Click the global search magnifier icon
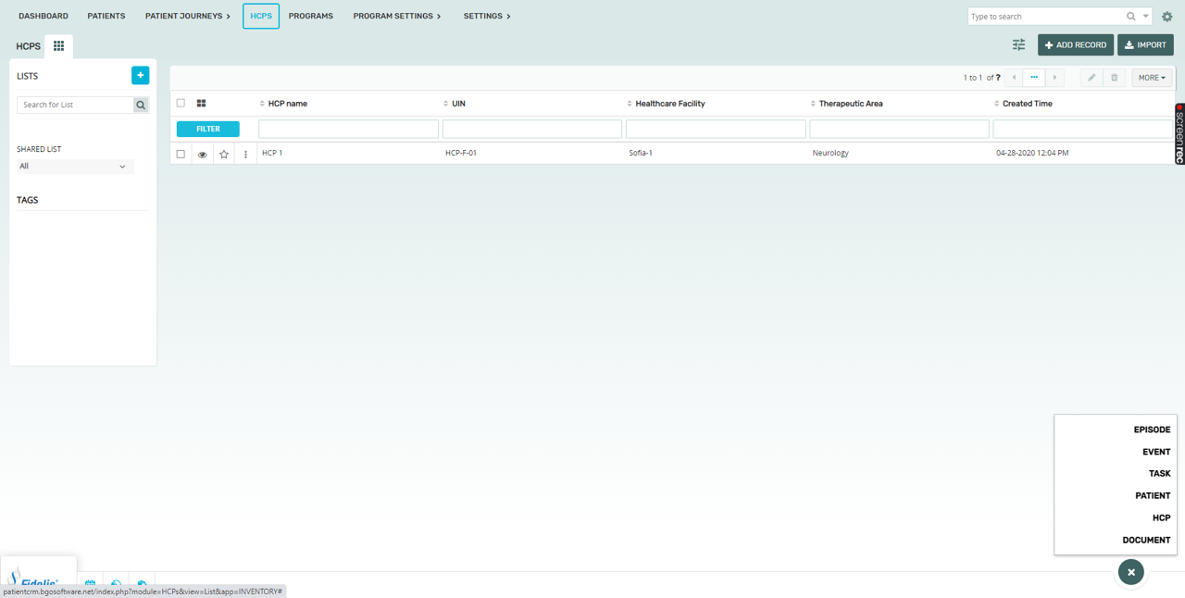1185x598 pixels. coord(1130,17)
